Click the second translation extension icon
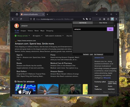130x107 pixels. [87, 19]
